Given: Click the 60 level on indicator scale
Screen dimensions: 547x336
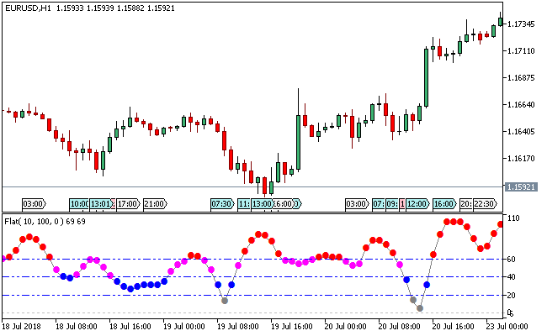Looking at the screenshot, I should coord(512,260).
